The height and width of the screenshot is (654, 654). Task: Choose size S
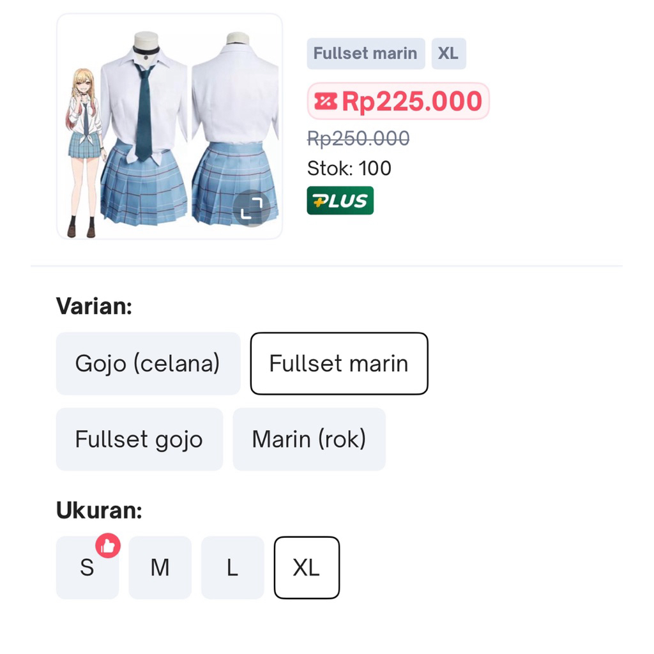click(x=87, y=567)
